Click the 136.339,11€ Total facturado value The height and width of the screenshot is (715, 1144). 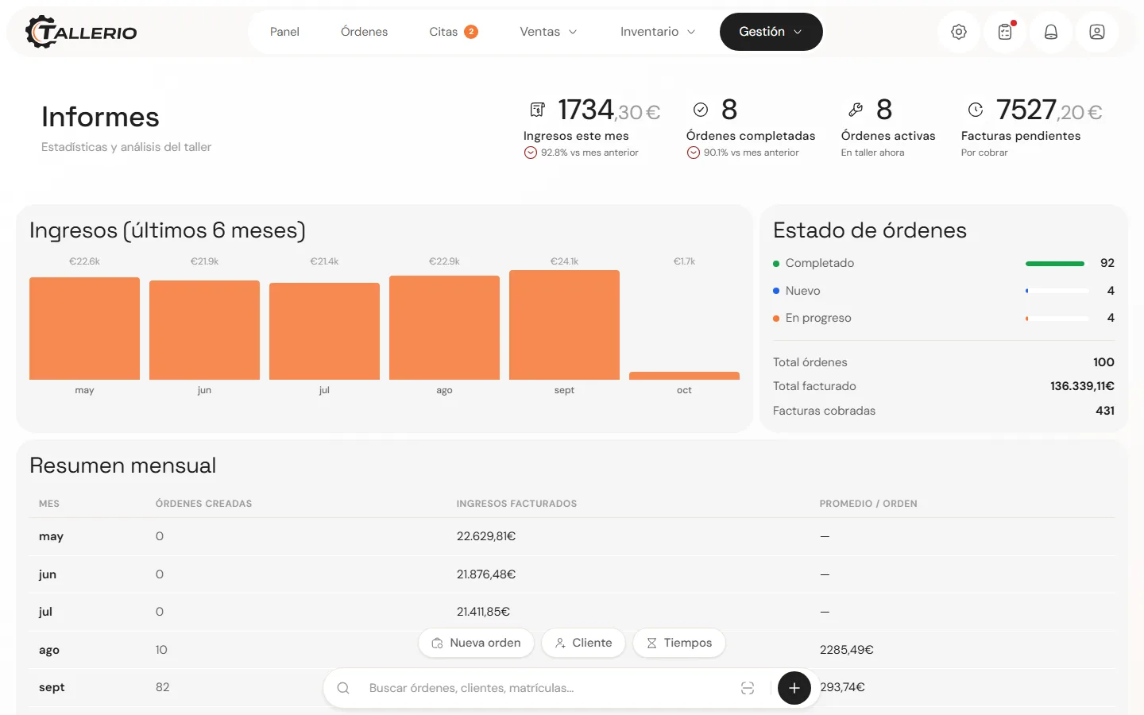click(x=1082, y=386)
